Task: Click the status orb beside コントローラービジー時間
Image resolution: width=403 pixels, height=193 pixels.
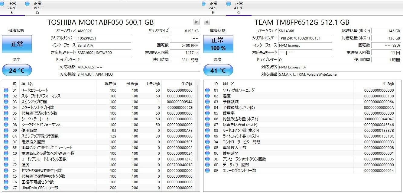Action: [x=207, y=142]
